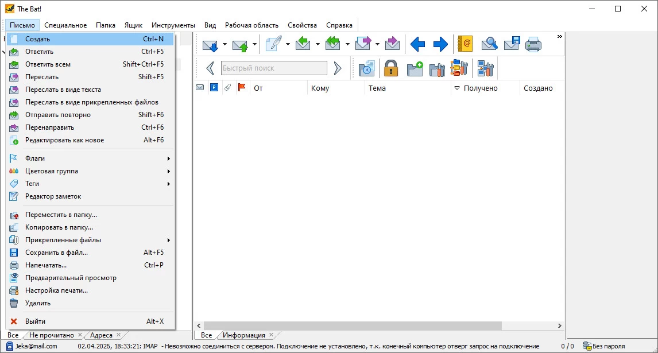Open the Инструменты menu
This screenshot has height=353, width=658.
coord(173,25)
